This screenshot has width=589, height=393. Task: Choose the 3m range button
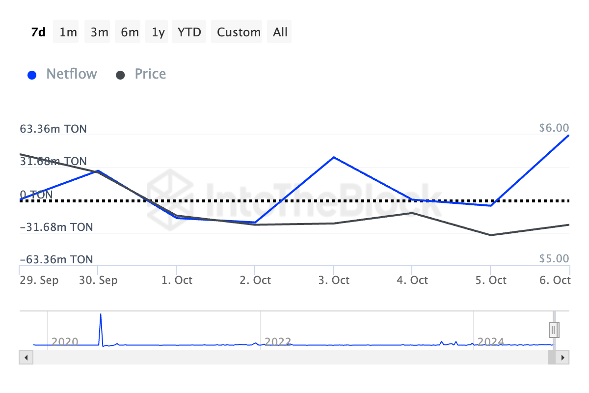[x=99, y=32]
